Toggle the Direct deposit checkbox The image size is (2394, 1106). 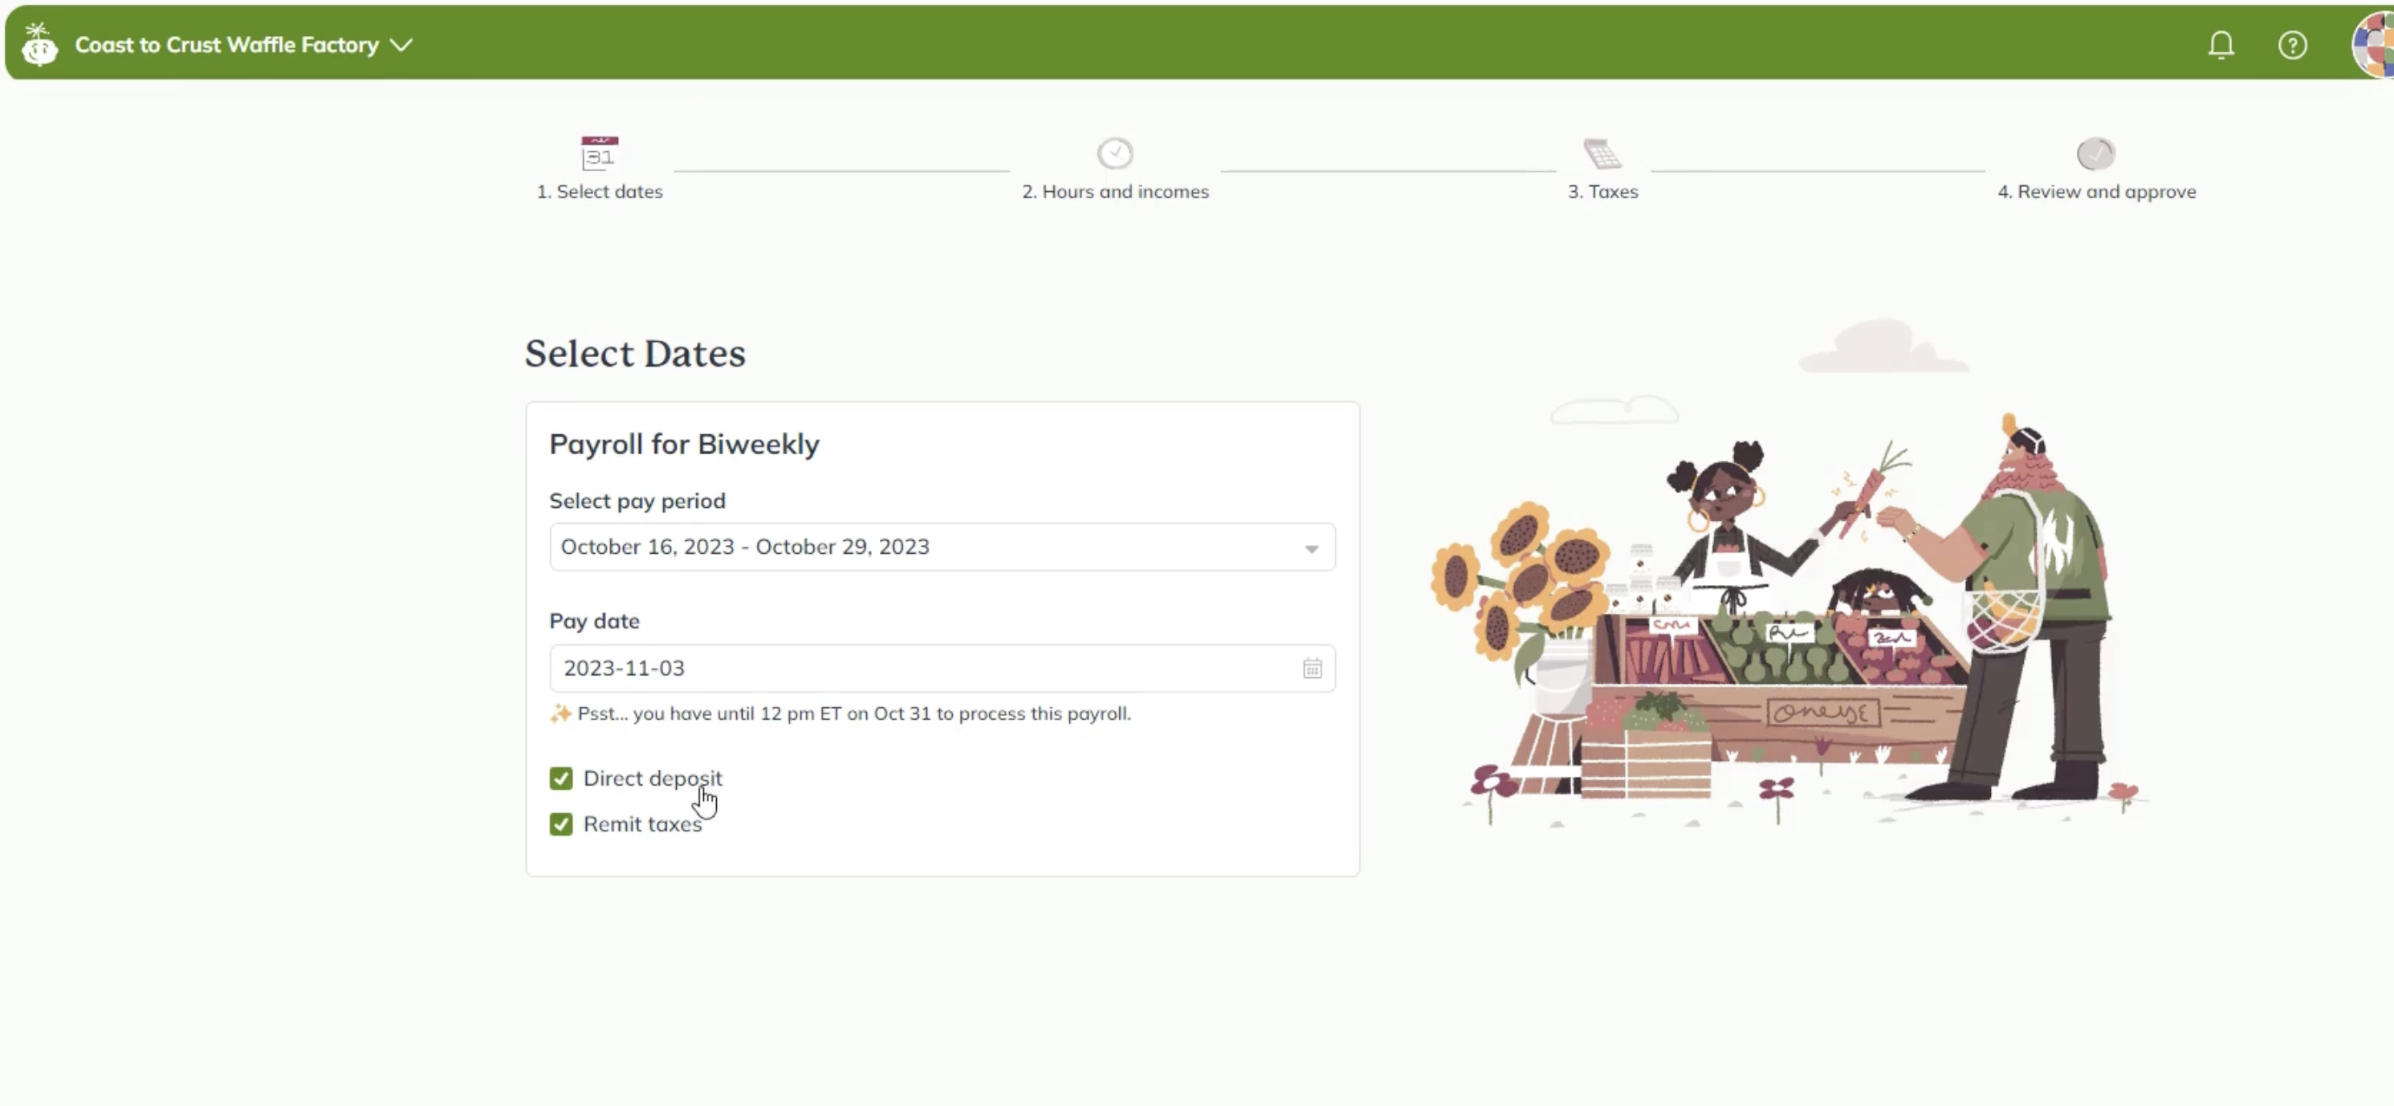click(x=559, y=778)
